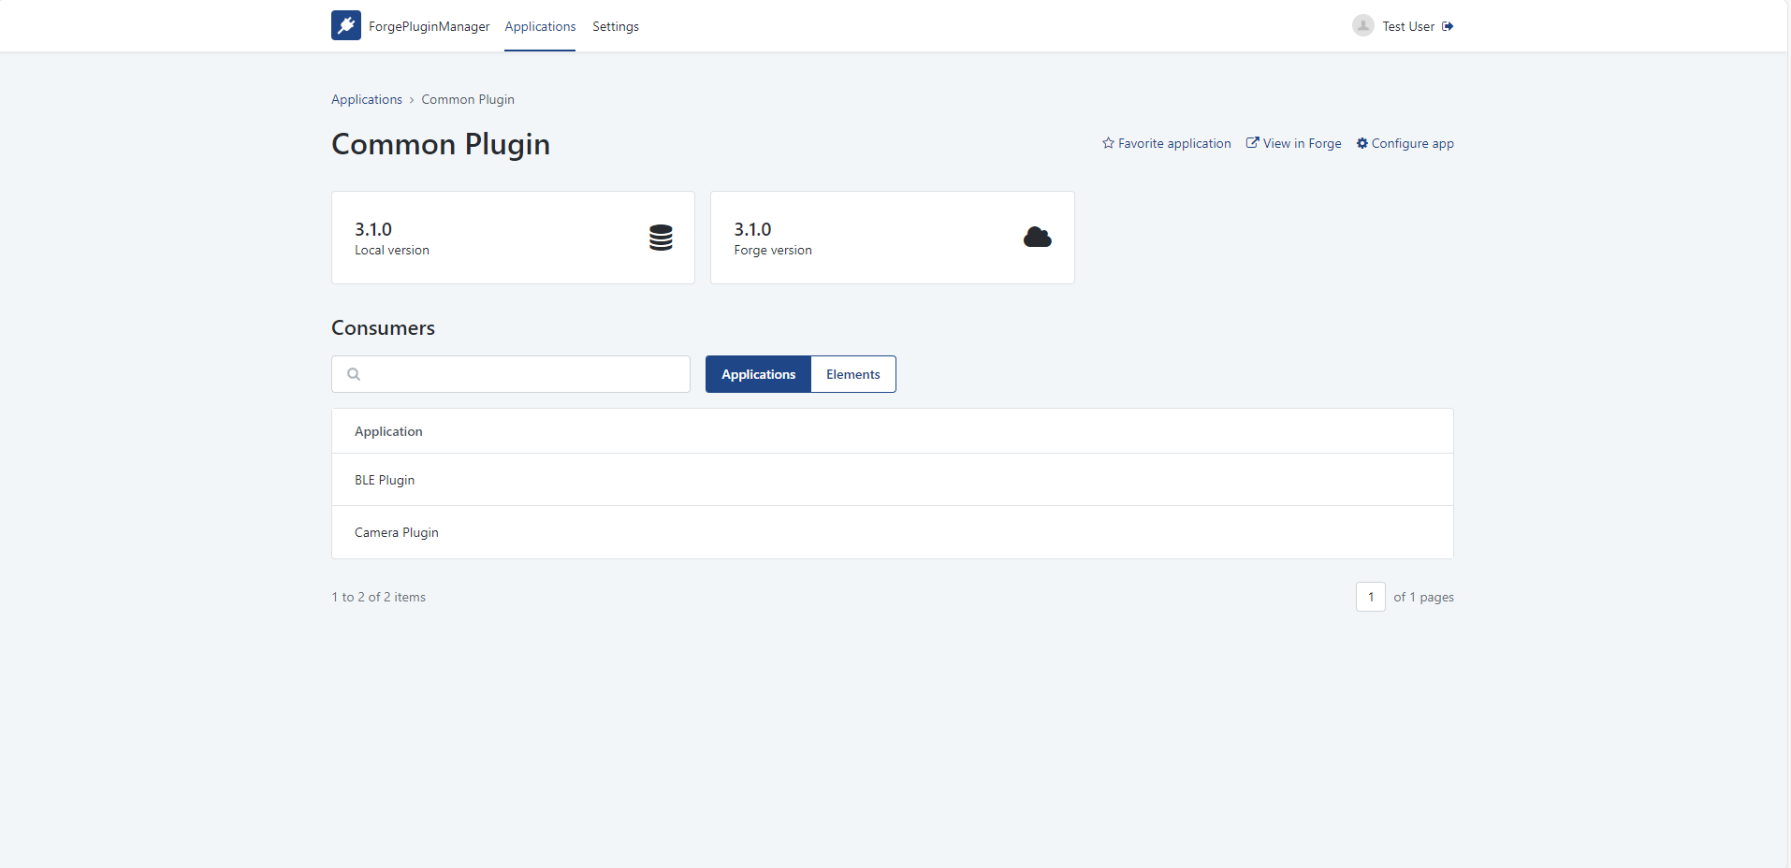Click the ForgePluginManager plug logo icon
The width and height of the screenshot is (1791, 868).
pyautogui.click(x=346, y=25)
